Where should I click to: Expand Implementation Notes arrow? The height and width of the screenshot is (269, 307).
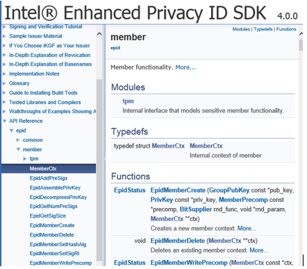4,74
